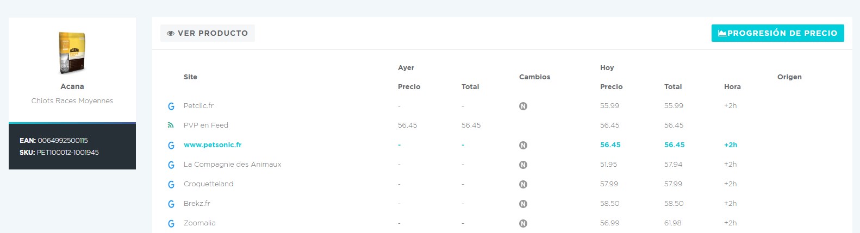Screen dimensions: 860x233
Task: Open the Zoomalia site link
Action: tap(200, 223)
